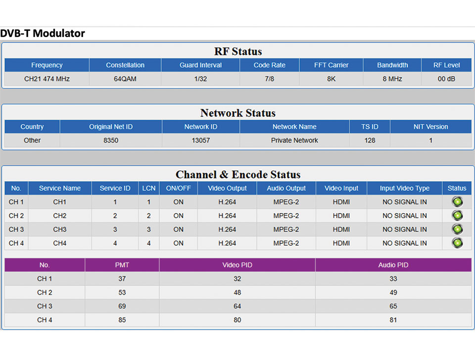Image resolution: width=475 pixels, height=356 pixels.
Task: Select the PMT value 37 for CH 1
Action: tap(122, 279)
